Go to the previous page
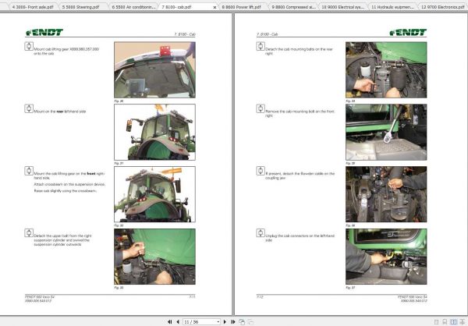Screen dimensions: 468x326 click(x=178, y=322)
